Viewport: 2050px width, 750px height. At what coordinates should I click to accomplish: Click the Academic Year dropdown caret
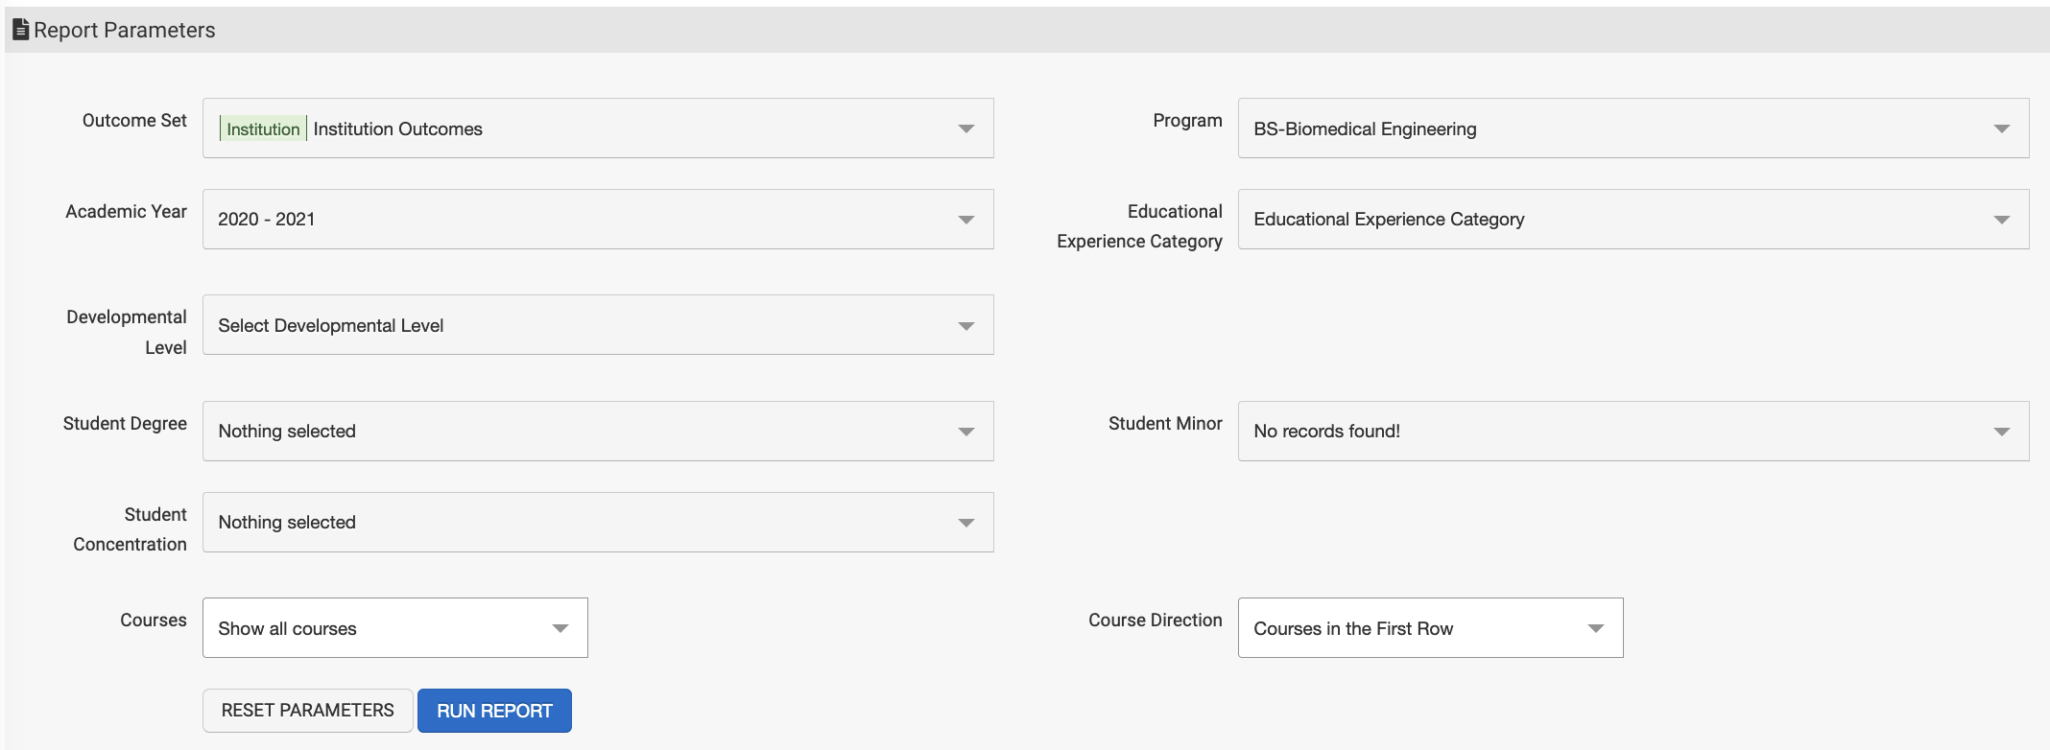pos(965,220)
